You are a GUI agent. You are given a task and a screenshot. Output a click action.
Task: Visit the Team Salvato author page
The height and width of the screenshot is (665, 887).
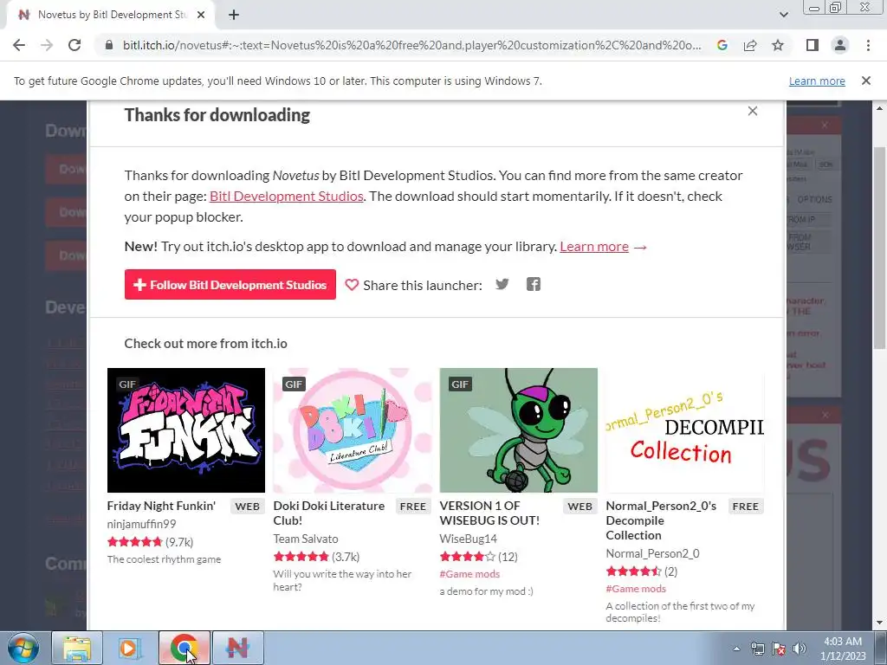306,539
